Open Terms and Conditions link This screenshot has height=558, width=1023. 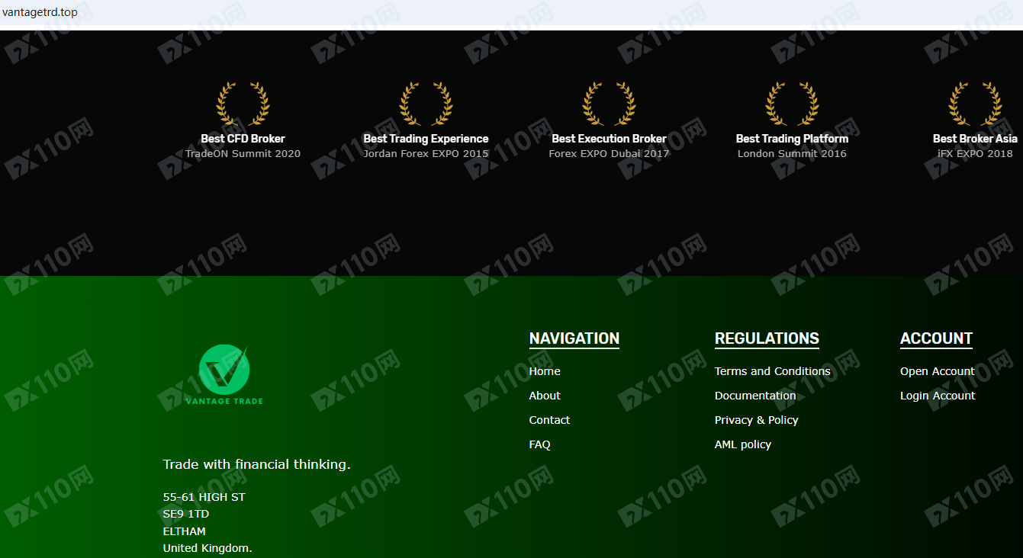click(772, 371)
